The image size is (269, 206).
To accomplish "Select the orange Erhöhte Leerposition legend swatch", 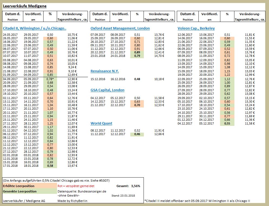I will pos(28,186).
